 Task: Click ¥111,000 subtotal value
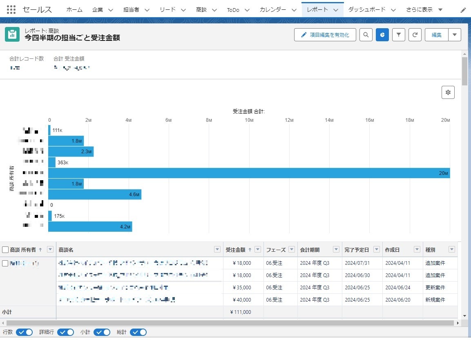point(240,312)
